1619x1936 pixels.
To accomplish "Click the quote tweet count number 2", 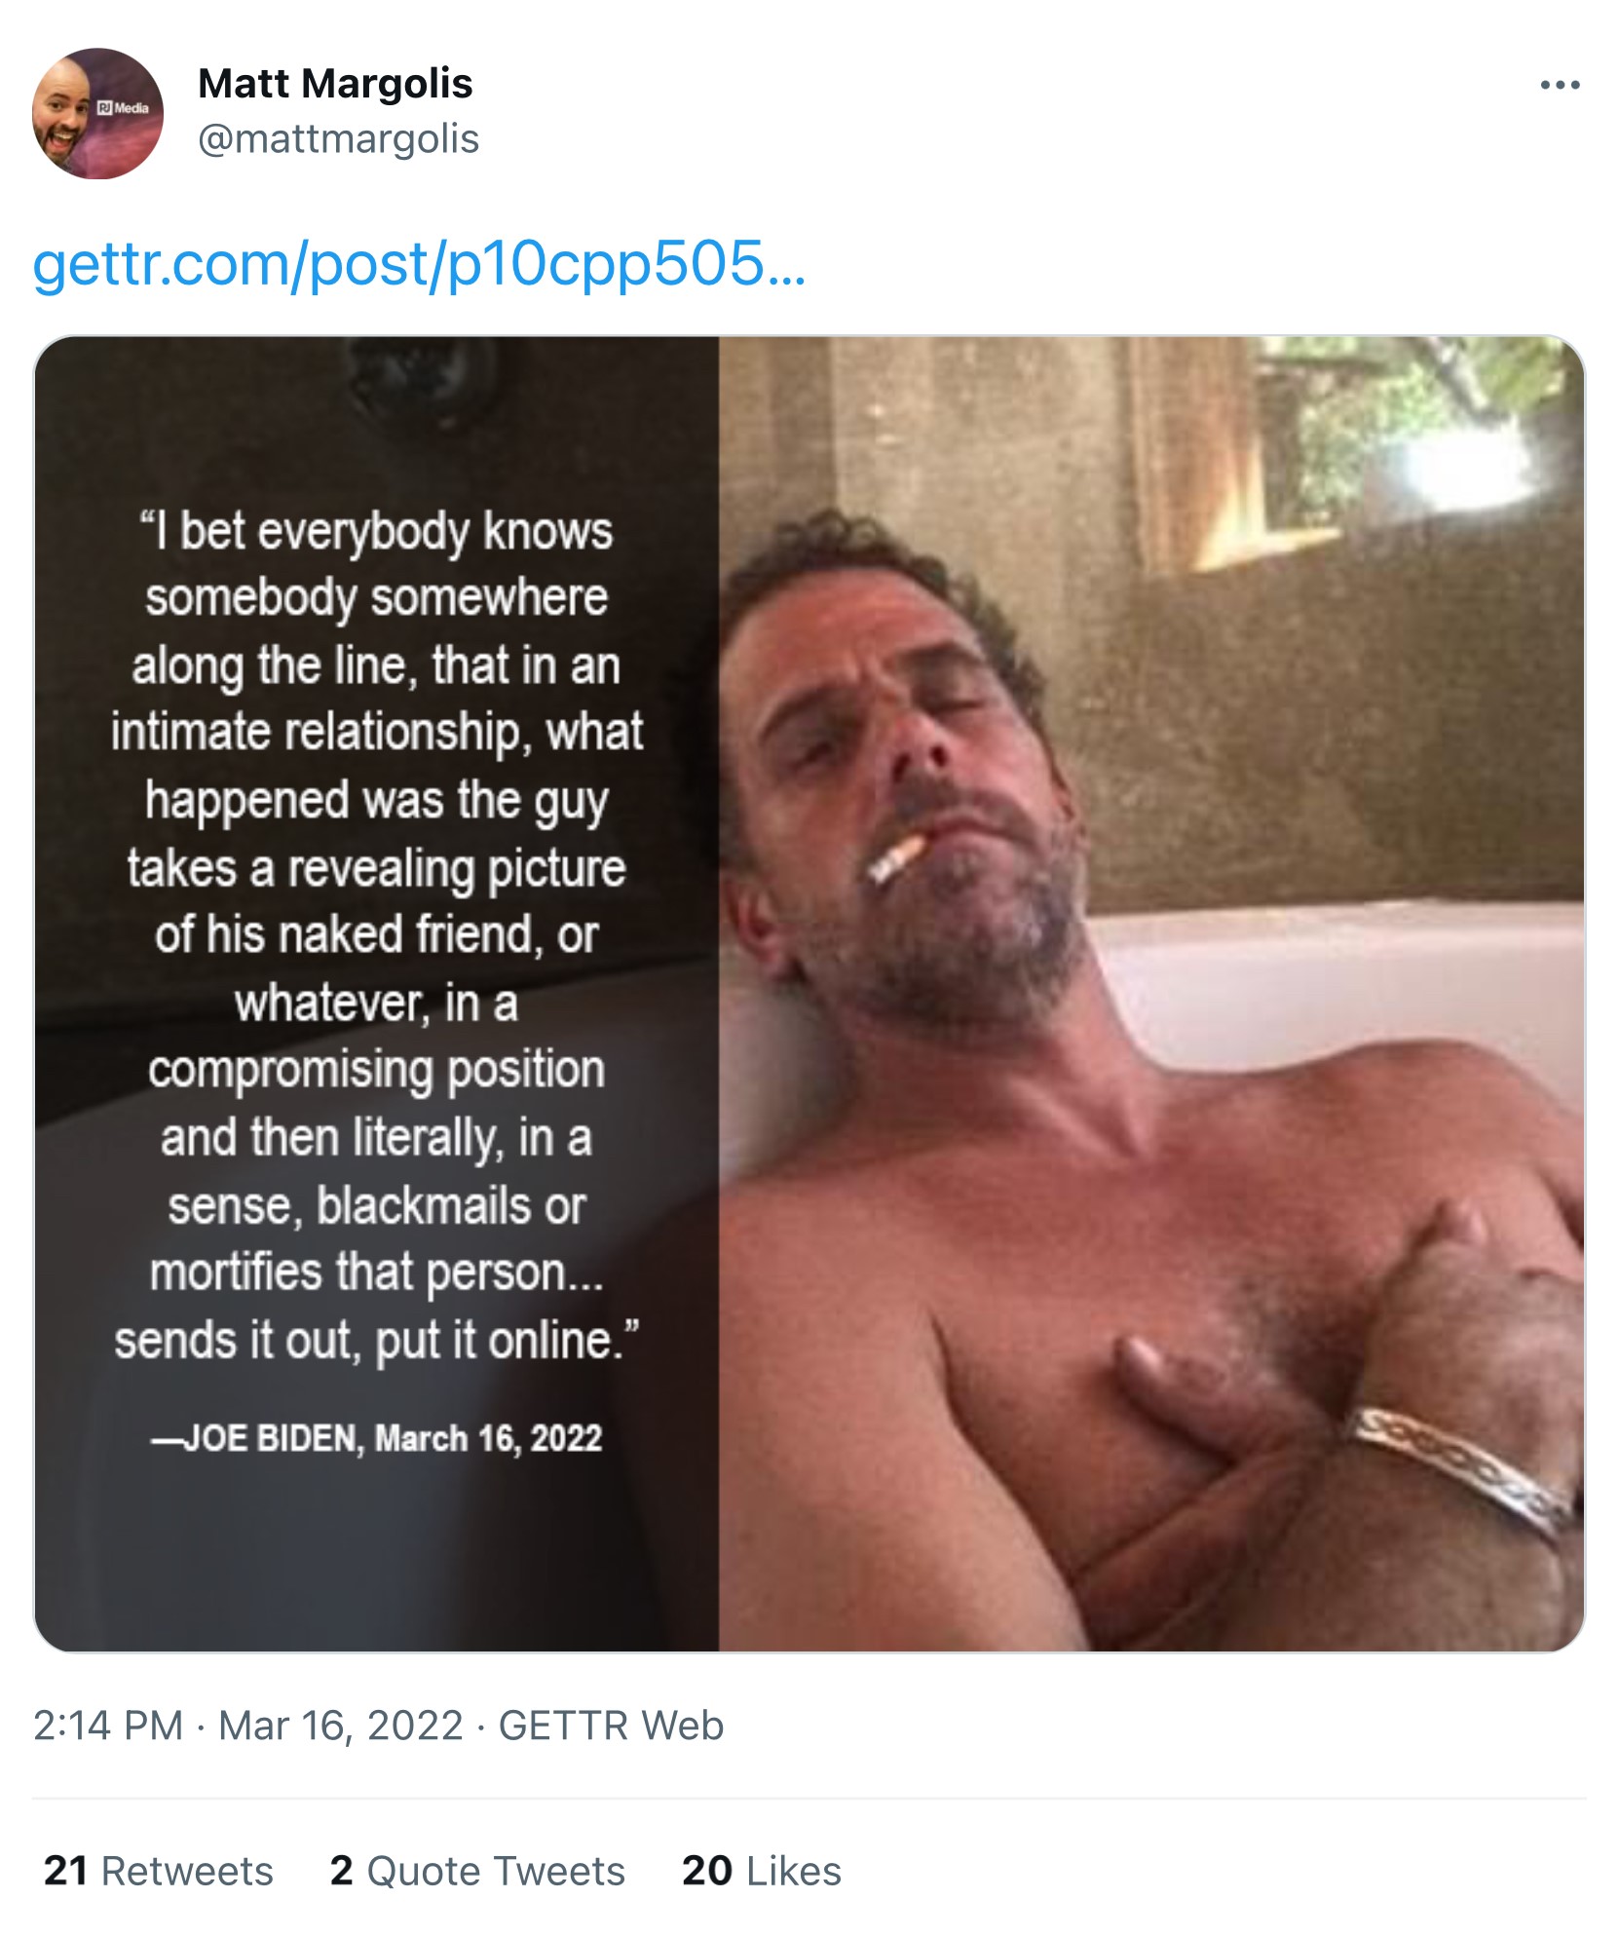I will tap(341, 1871).
